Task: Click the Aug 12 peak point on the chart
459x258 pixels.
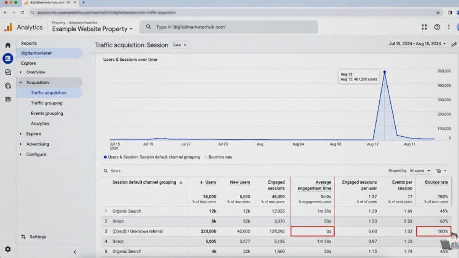Action: point(384,72)
